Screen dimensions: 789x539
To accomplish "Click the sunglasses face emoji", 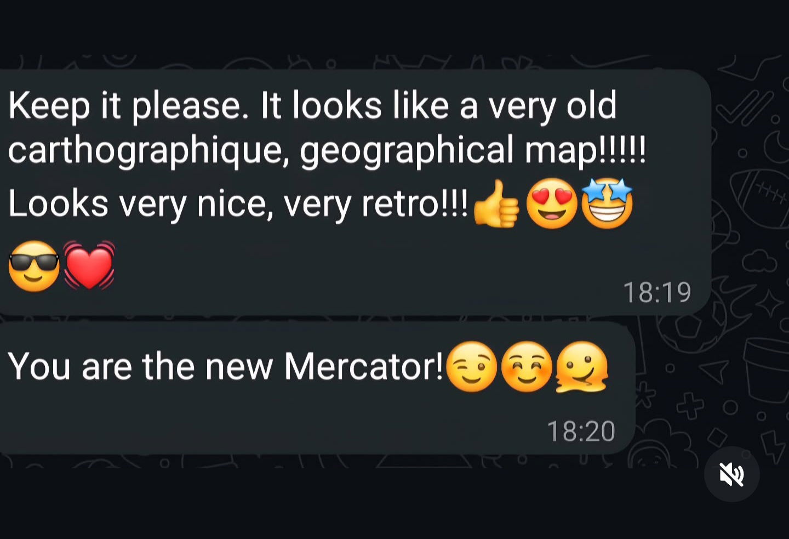I will click(34, 266).
